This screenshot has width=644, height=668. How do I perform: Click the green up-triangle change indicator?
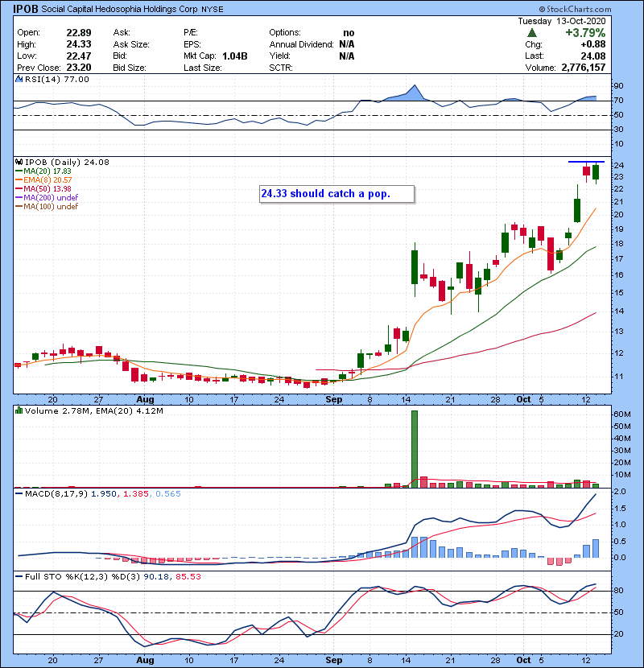[x=532, y=33]
